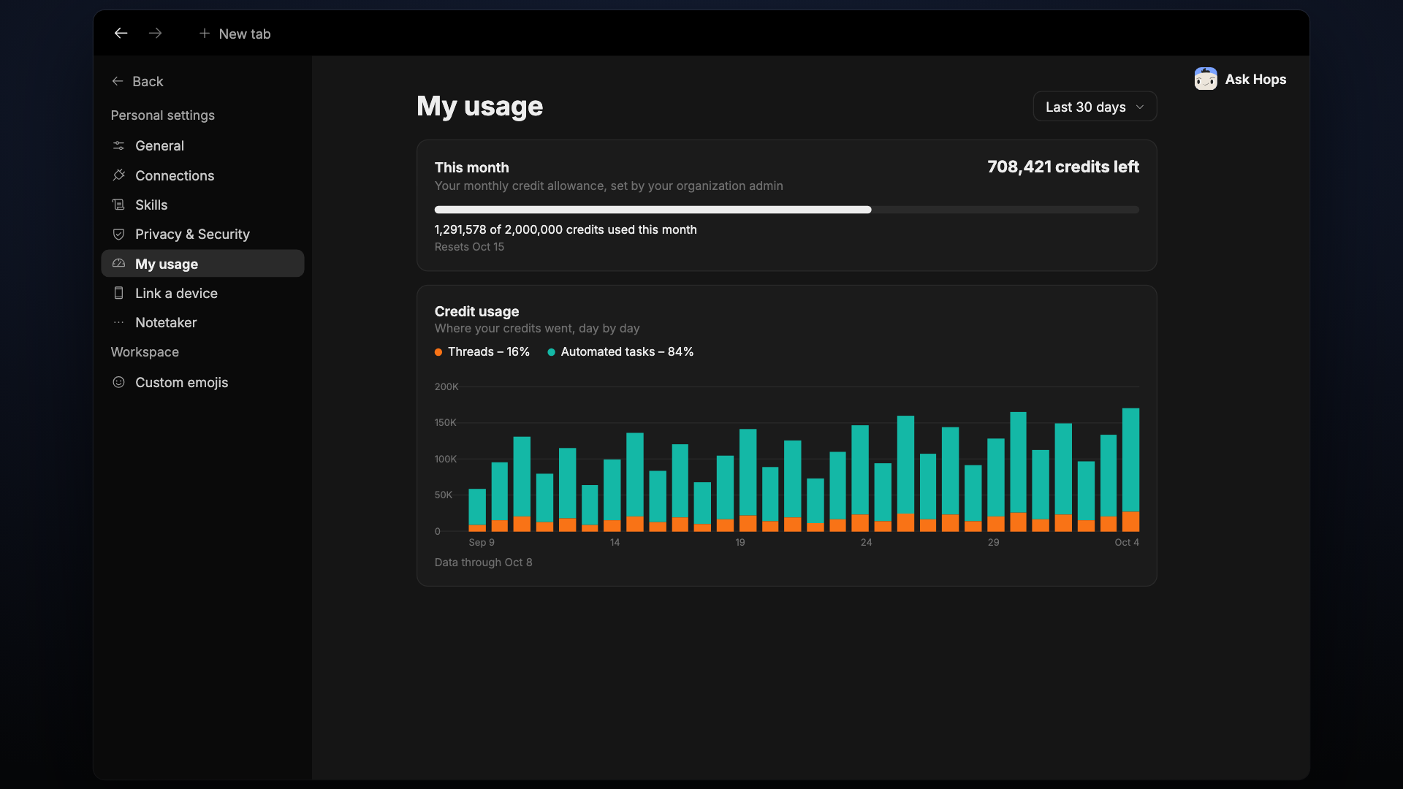This screenshot has height=789, width=1403.
Task: Click the General sliders icon
Action: coord(118,145)
